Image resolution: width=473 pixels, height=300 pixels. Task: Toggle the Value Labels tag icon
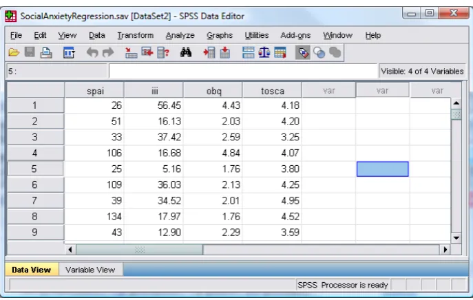[303, 53]
